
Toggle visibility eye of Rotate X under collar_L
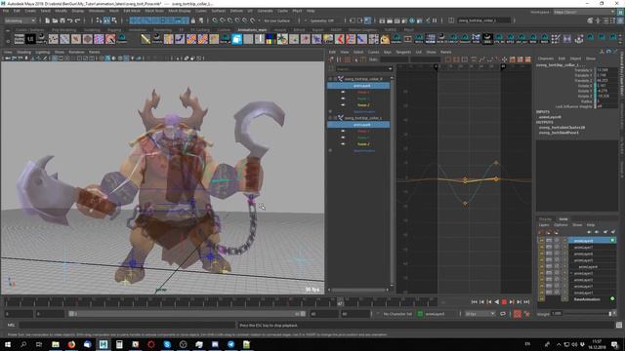[343, 131]
